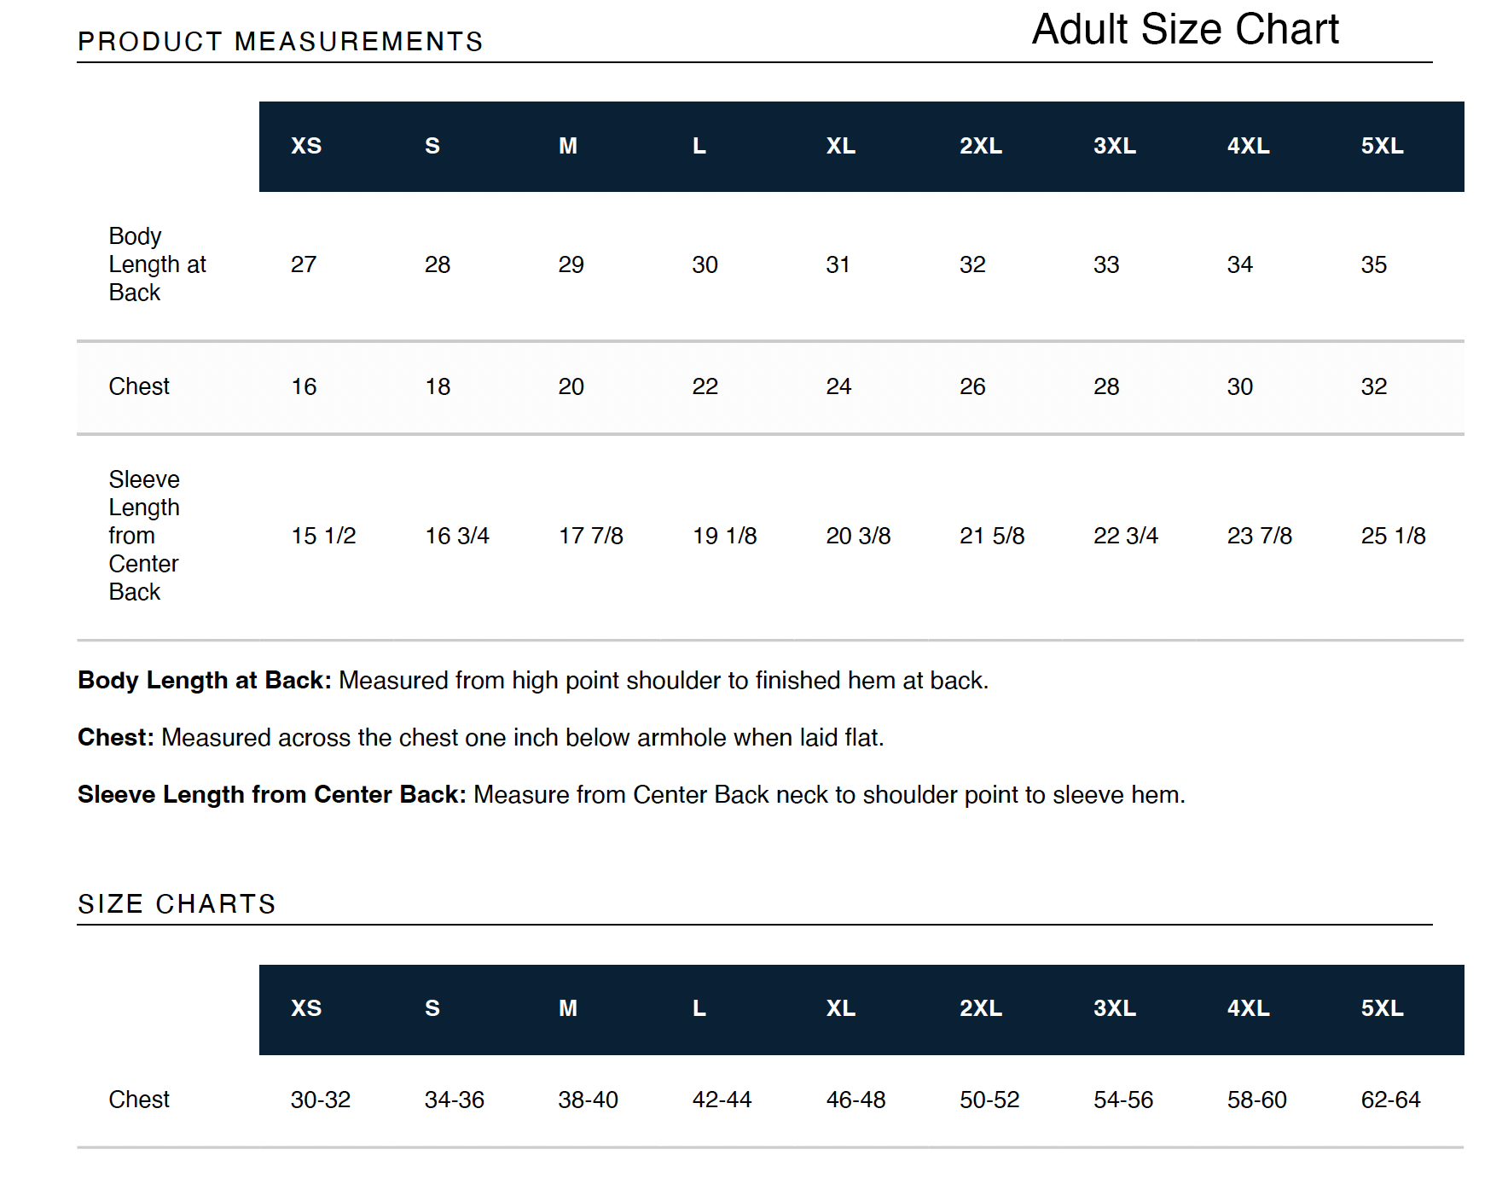Click the "Adult Size Chart" title
This screenshot has height=1184, width=1508.
[x=1185, y=30]
